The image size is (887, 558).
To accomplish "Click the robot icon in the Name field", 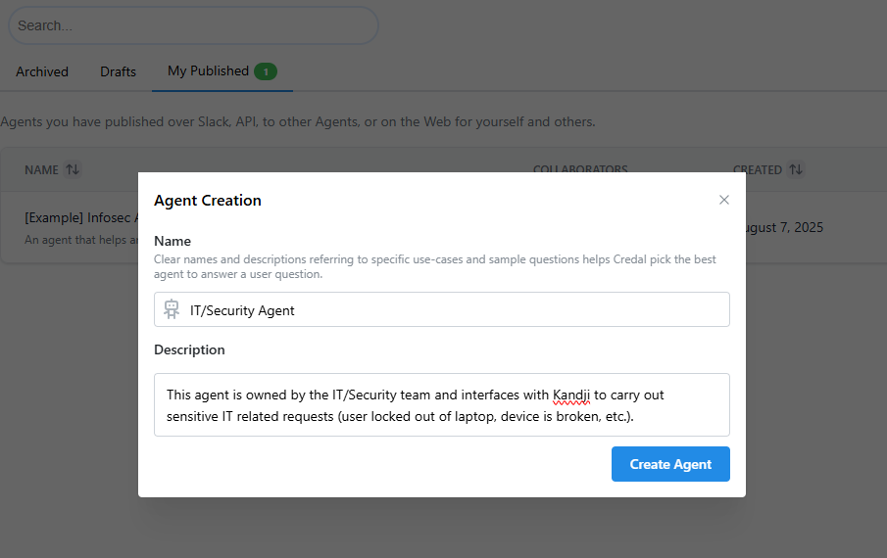I will click(172, 309).
